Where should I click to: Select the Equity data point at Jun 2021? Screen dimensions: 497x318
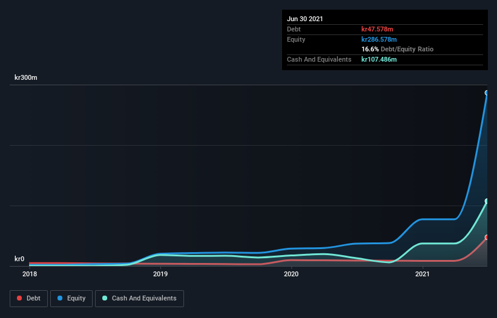tap(487, 92)
